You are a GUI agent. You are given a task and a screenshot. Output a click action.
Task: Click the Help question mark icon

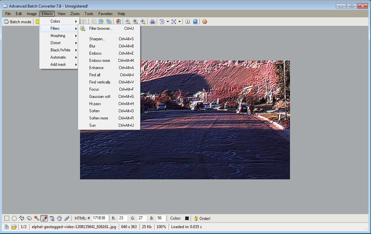[x=195, y=21]
